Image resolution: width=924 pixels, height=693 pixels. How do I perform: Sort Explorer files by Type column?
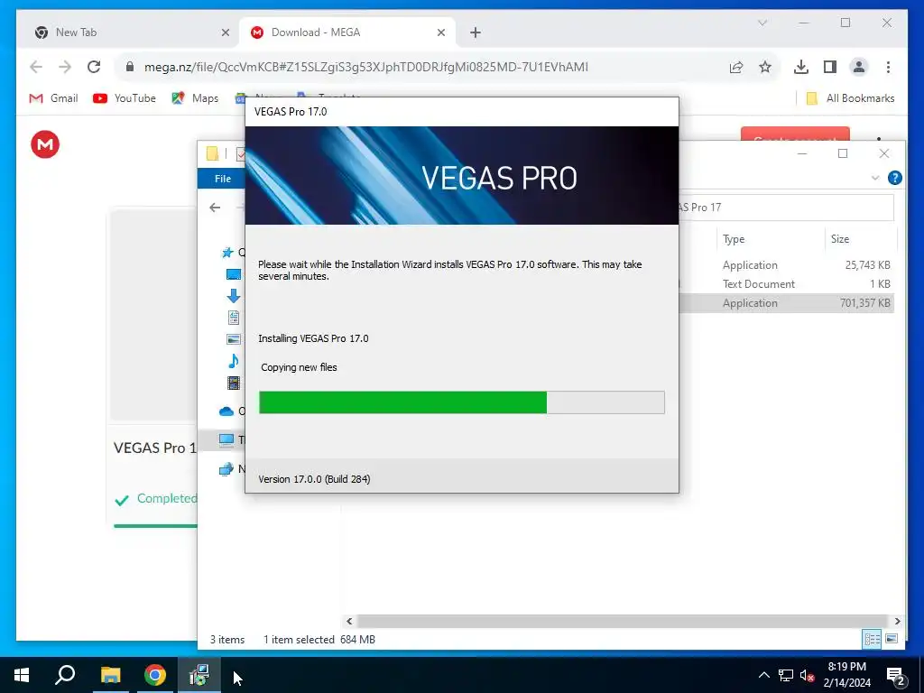coord(734,238)
